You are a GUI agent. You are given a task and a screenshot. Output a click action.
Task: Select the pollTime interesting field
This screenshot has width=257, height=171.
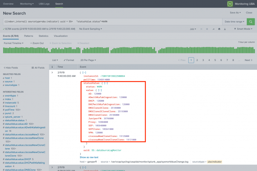[x=10, y=110]
